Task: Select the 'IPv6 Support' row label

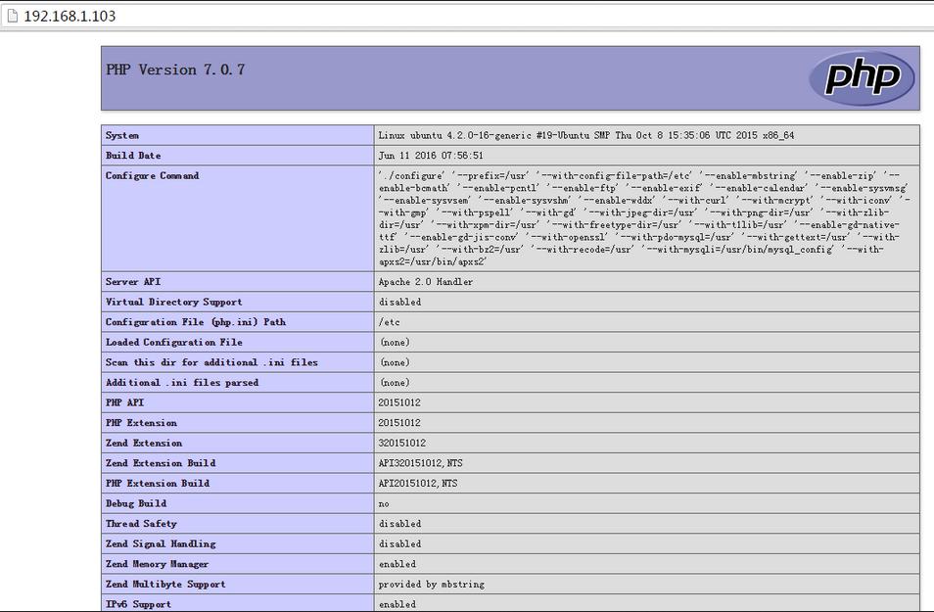Action: tap(138, 604)
